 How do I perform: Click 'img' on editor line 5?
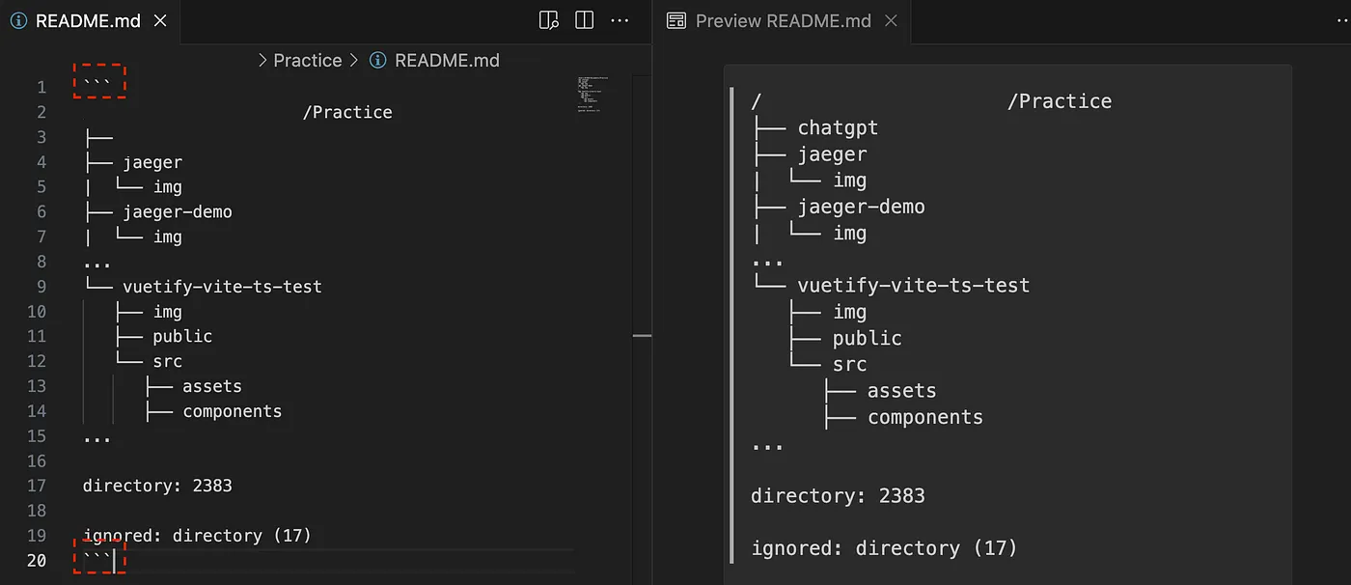tap(168, 187)
